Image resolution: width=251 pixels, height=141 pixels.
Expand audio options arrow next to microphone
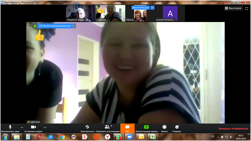pyautogui.click(x=22, y=127)
